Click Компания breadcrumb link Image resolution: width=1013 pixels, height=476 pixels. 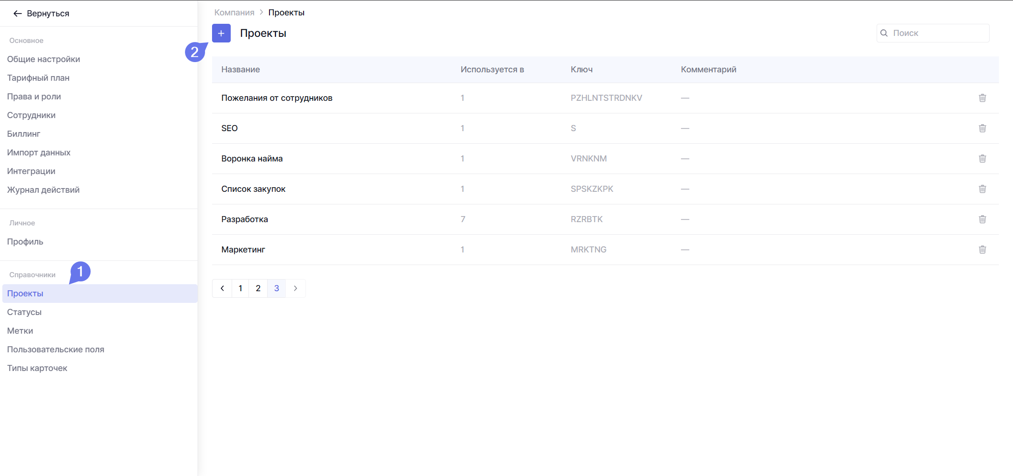tap(234, 13)
